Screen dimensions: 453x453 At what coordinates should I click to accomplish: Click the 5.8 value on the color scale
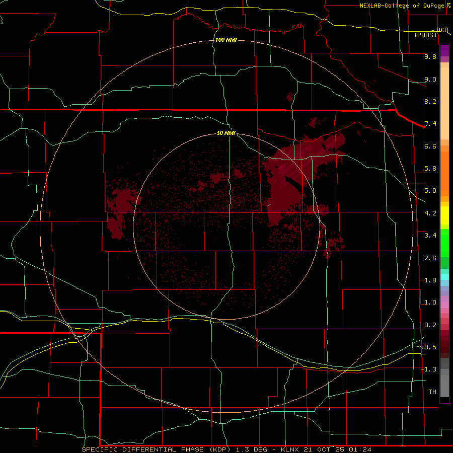click(430, 169)
